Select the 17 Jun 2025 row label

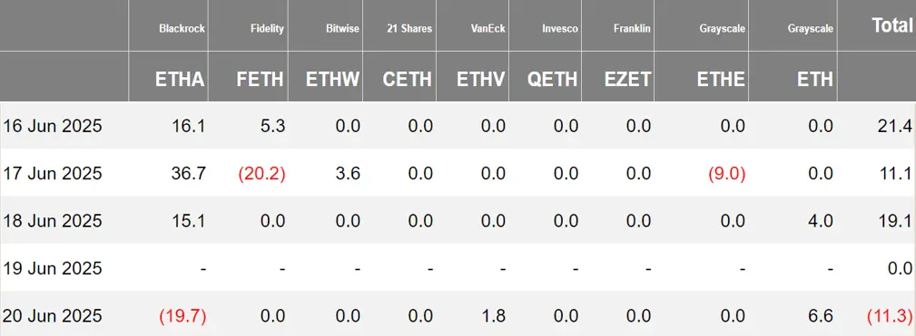(53, 174)
